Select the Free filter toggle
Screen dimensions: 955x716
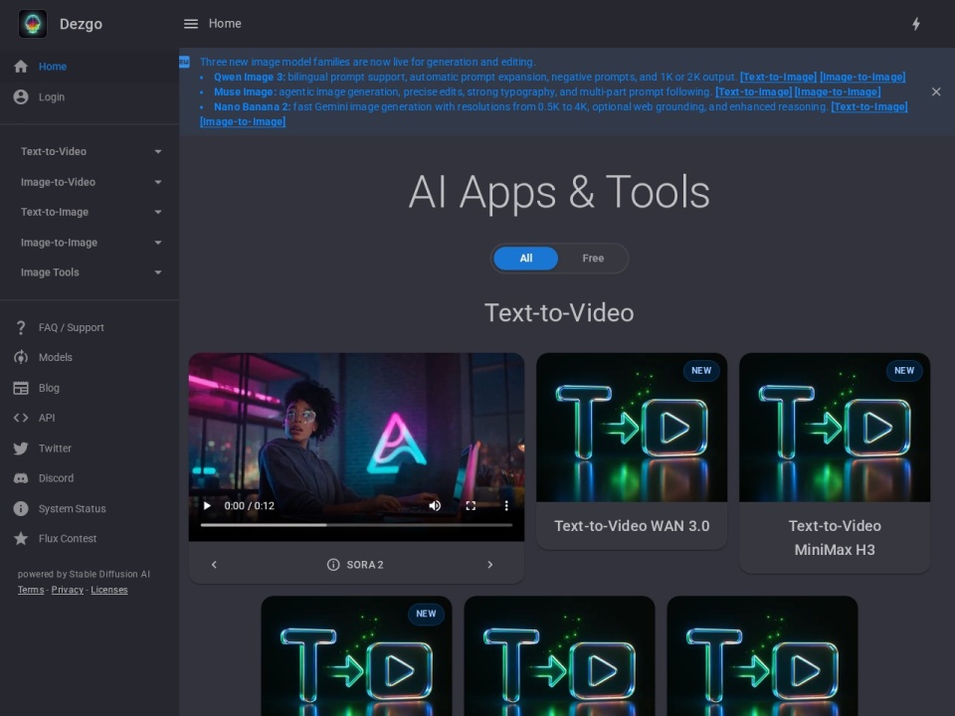tap(593, 259)
